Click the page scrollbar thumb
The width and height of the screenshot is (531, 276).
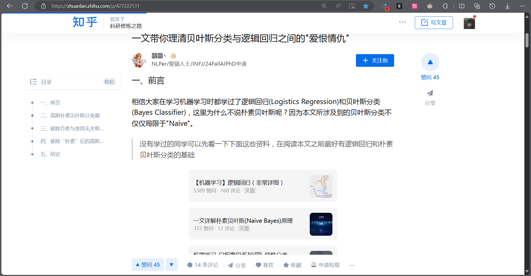527,40
